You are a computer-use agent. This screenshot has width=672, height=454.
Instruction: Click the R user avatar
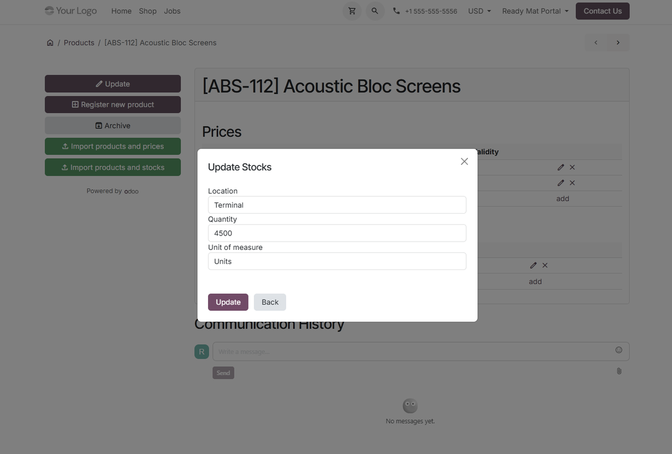point(202,351)
